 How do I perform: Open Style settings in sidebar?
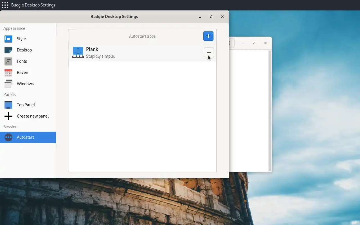(x=28, y=39)
